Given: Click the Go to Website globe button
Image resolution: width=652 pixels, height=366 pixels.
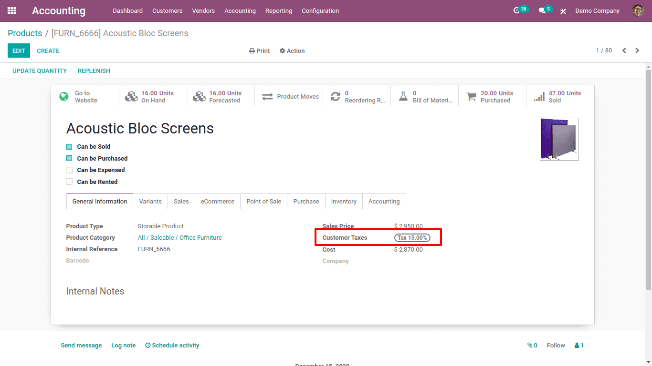Looking at the screenshot, I should pos(64,97).
